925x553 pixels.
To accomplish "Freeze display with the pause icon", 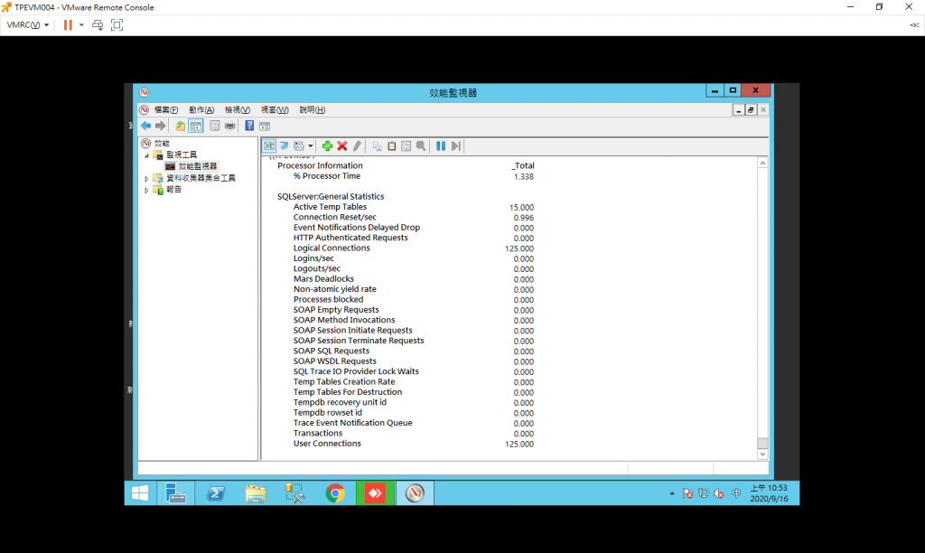I will [441, 145].
